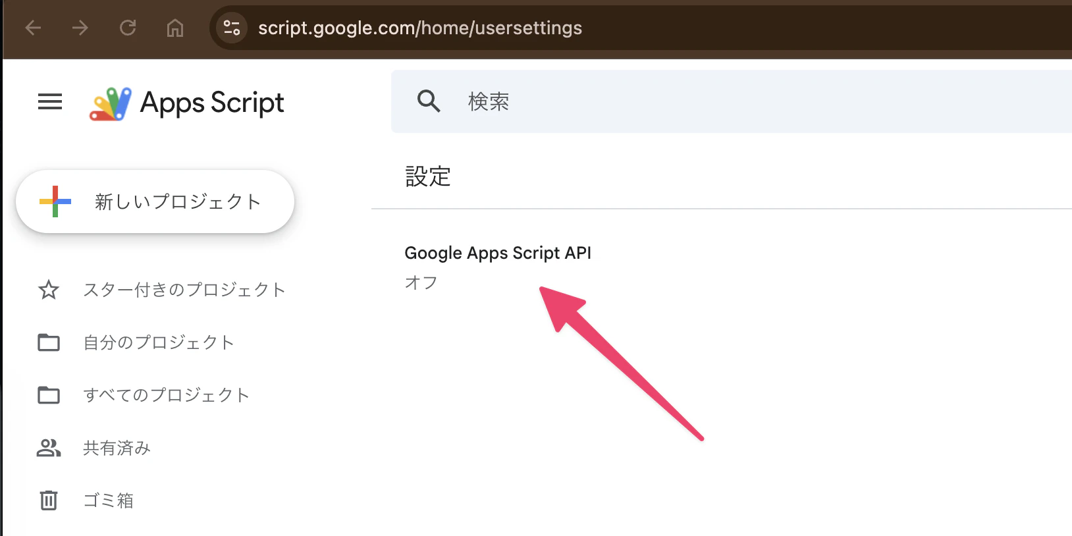Open 自分のプロジェクト in the sidebar
Image resolution: width=1072 pixels, height=536 pixels.
pyautogui.click(x=159, y=342)
